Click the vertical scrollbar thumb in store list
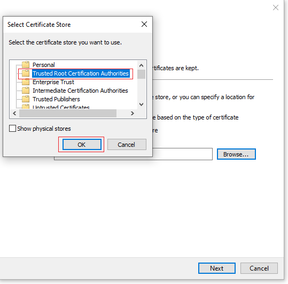 coord(141,74)
